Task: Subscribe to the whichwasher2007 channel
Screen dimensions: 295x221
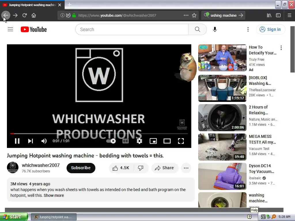Action: tap(81, 168)
